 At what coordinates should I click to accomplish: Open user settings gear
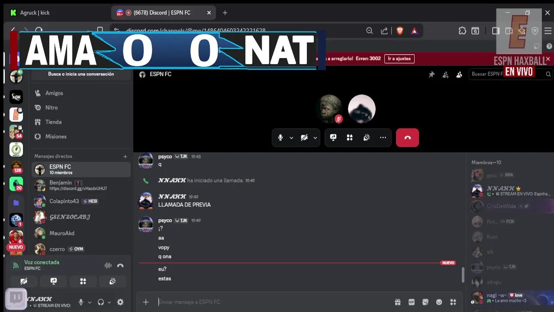pos(120,302)
